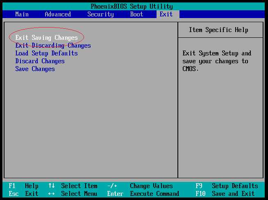
Task: Click the left-right arrows Select Menu legend
Action: [x=73, y=194]
